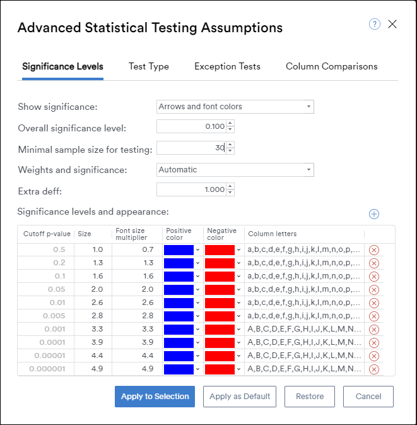Open the help question mark icon
Image resolution: width=417 pixels, height=425 pixels.
[375, 24]
